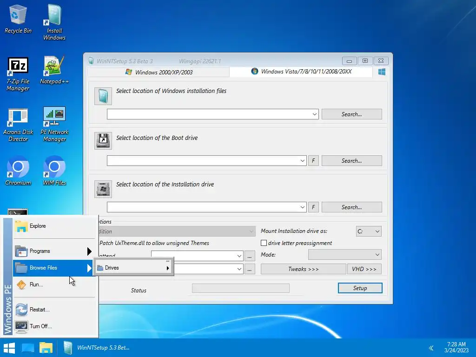This screenshot has width=476, height=357.
Task: Click the taskbar clock showing 7:28 AM
Action: click(456, 347)
